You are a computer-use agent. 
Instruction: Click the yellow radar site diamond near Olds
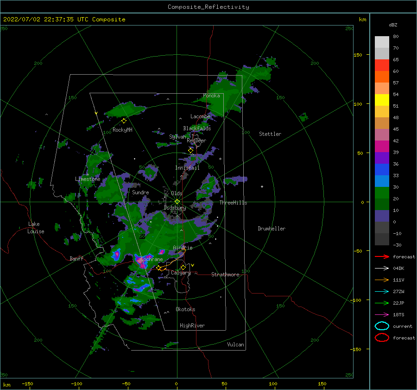[x=177, y=202]
